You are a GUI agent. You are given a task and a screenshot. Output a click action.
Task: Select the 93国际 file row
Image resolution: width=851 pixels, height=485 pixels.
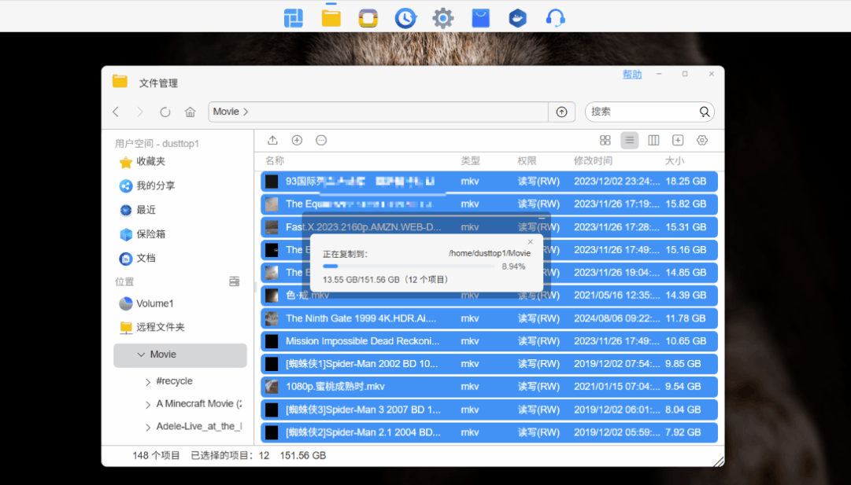click(x=489, y=181)
